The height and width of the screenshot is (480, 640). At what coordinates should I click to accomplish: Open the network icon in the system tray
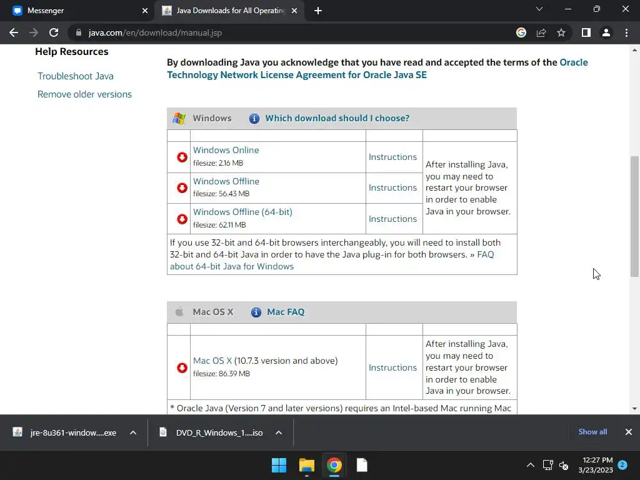(547, 465)
